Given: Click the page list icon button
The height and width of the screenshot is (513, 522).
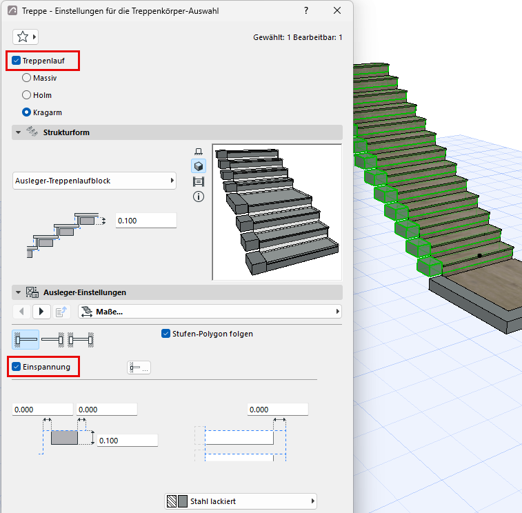Looking at the screenshot, I should coord(61,312).
